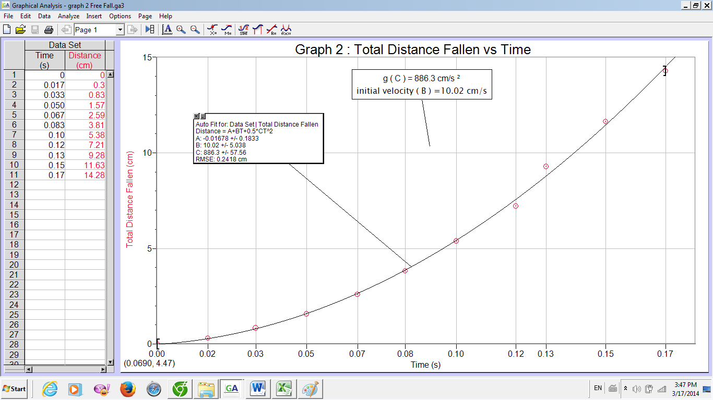Click the Integral tool icon
Viewport: 713px width, 400px height.
click(x=258, y=30)
